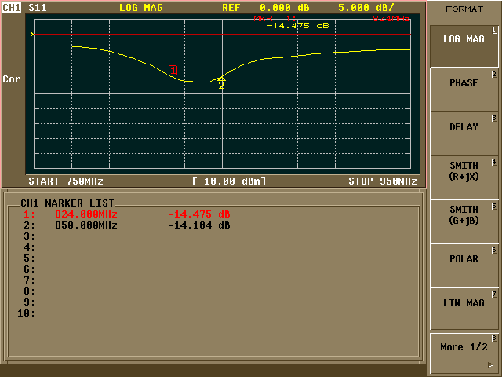The image size is (502, 377).
Task: Select empty marker row 8:
Action: pyautogui.click(x=30, y=291)
